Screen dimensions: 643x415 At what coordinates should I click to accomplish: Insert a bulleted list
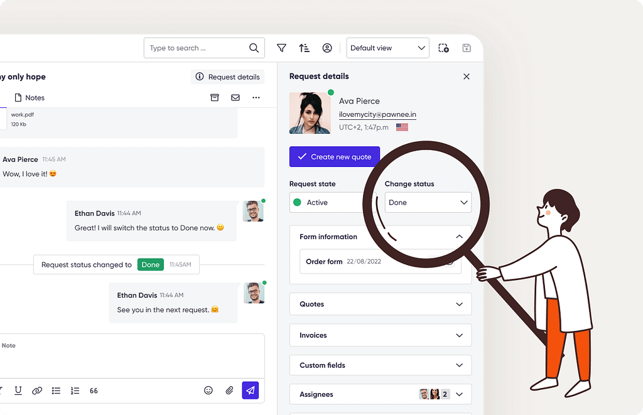(x=56, y=391)
